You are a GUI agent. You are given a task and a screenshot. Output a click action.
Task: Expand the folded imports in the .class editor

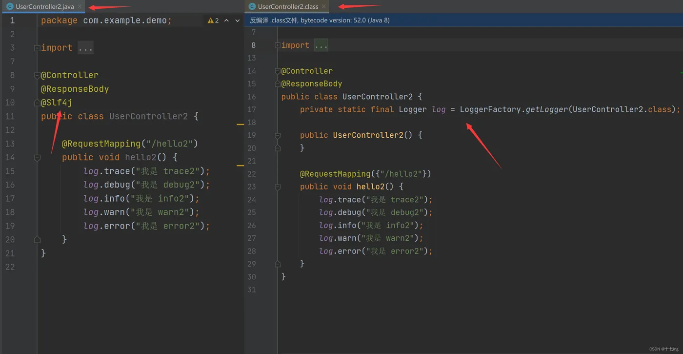click(x=278, y=45)
